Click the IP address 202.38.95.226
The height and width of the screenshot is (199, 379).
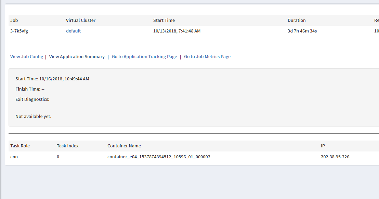(335, 157)
